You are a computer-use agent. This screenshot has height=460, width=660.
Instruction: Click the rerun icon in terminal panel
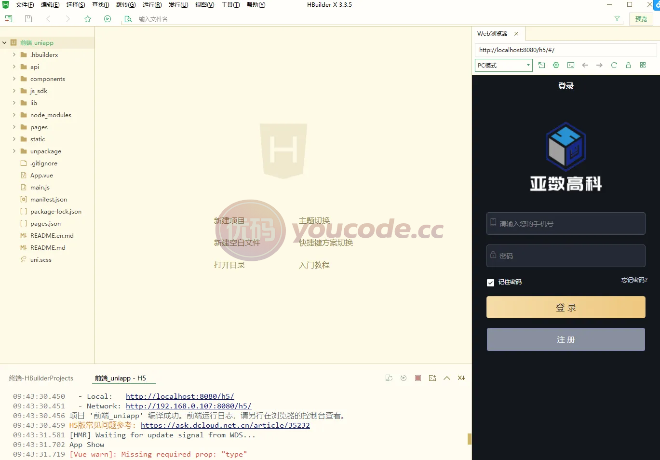coord(404,378)
